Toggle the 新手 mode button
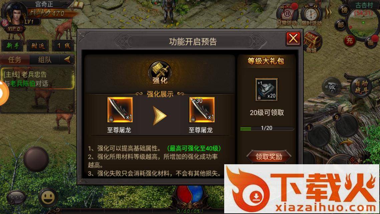Screen dimensions: 380x214 point(13,45)
